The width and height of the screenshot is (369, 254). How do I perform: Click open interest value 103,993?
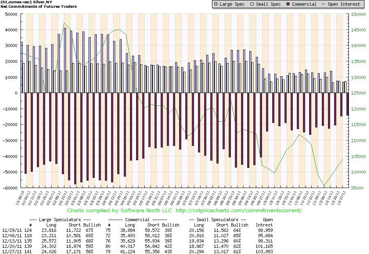click(264, 252)
